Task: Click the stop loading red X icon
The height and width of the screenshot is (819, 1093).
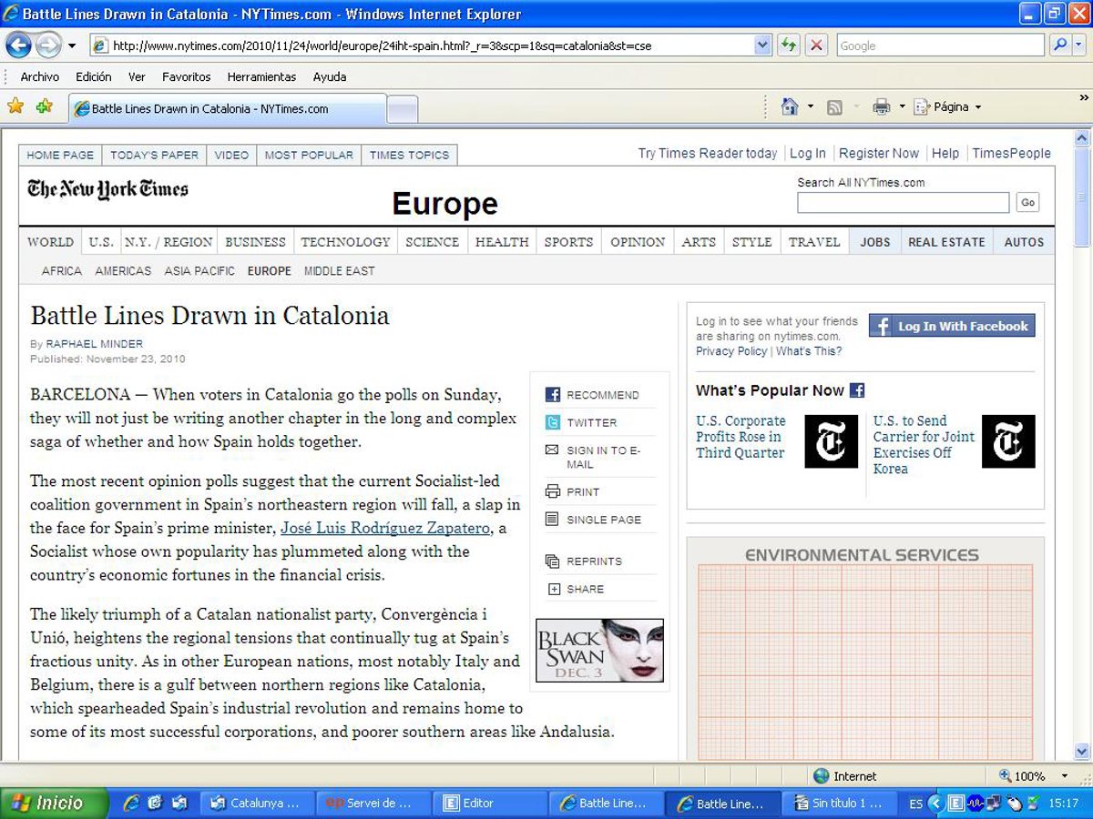Action: coord(816,45)
